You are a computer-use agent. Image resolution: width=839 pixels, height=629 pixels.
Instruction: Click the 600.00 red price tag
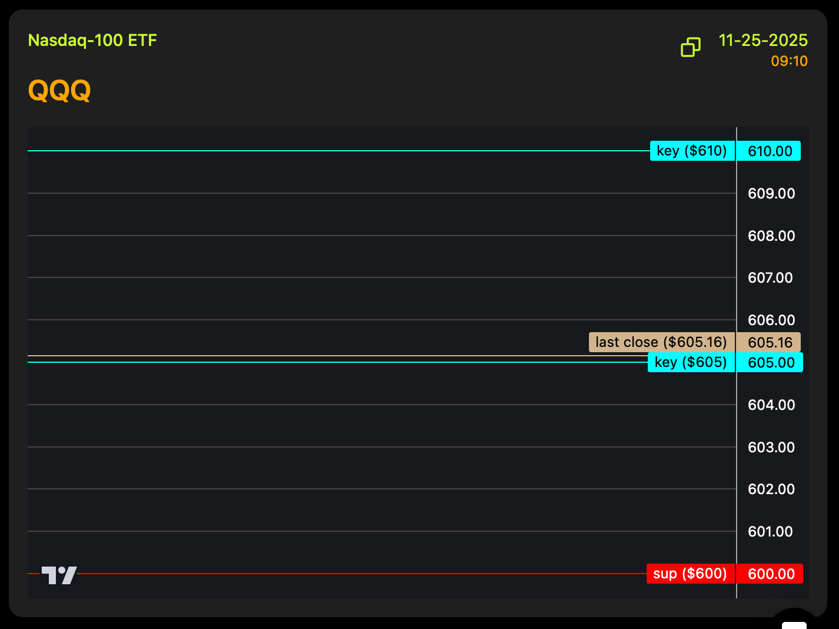click(770, 574)
